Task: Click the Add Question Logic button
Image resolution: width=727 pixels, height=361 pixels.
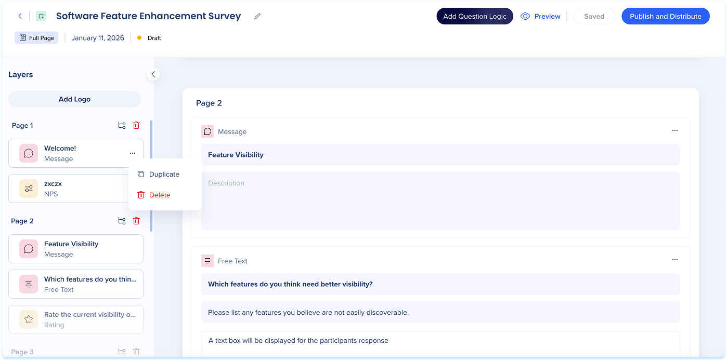Action: pyautogui.click(x=474, y=16)
